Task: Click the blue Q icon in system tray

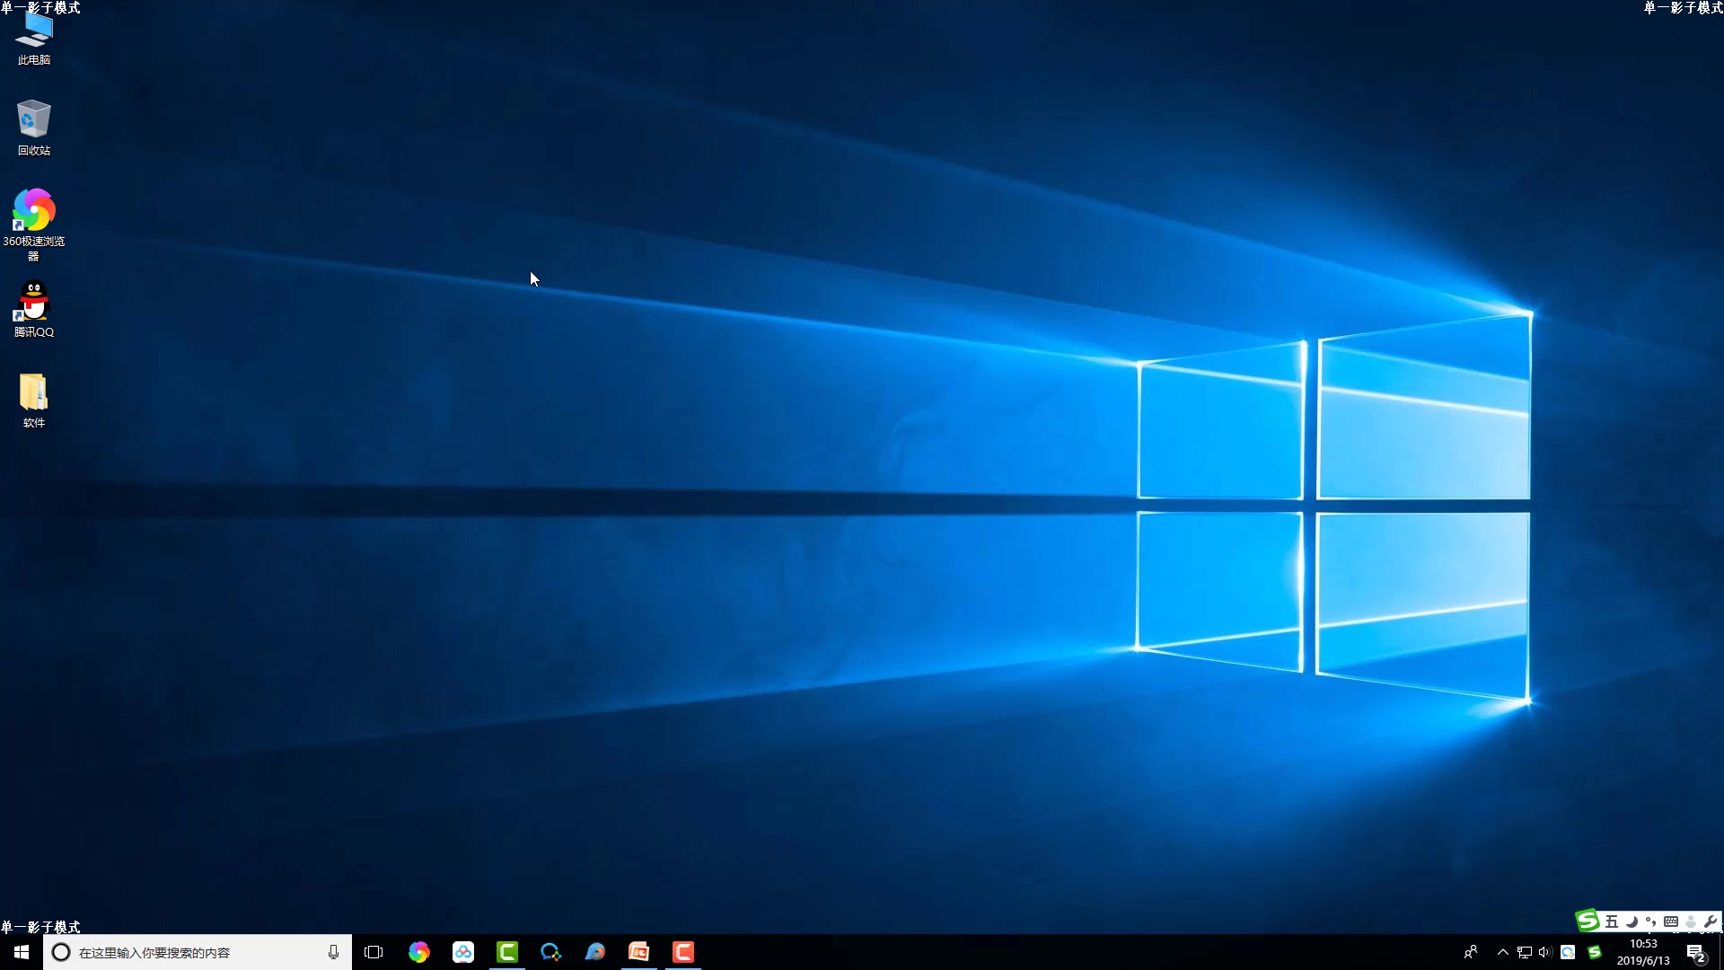Action: point(1568,952)
